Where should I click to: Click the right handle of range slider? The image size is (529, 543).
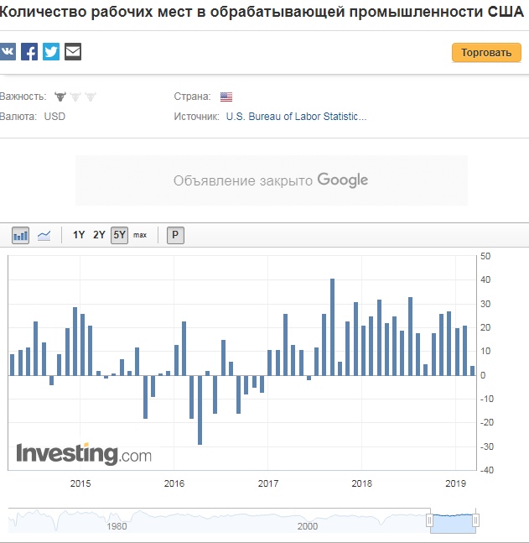click(x=475, y=520)
